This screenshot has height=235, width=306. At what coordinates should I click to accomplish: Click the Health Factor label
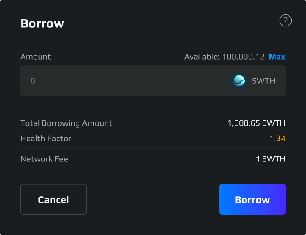tap(46, 138)
